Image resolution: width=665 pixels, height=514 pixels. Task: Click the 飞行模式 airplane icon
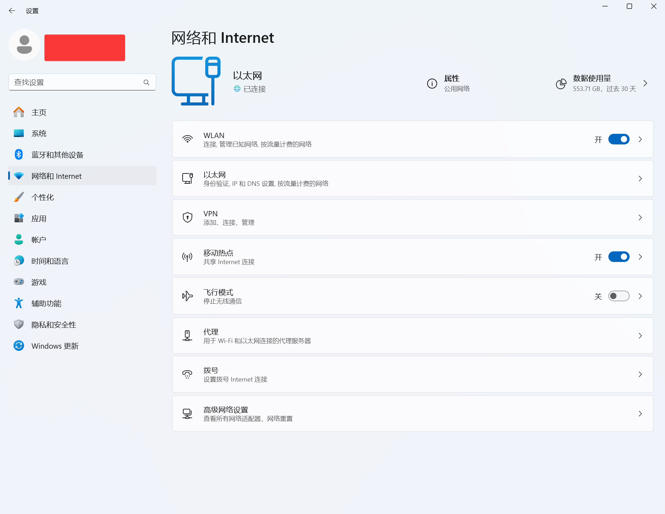click(x=187, y=296)
